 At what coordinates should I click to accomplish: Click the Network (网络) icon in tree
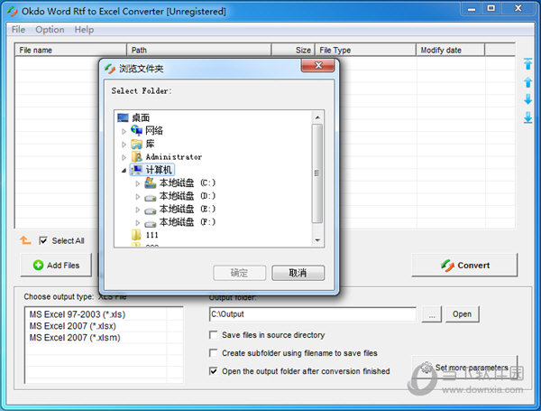[137, 130]
